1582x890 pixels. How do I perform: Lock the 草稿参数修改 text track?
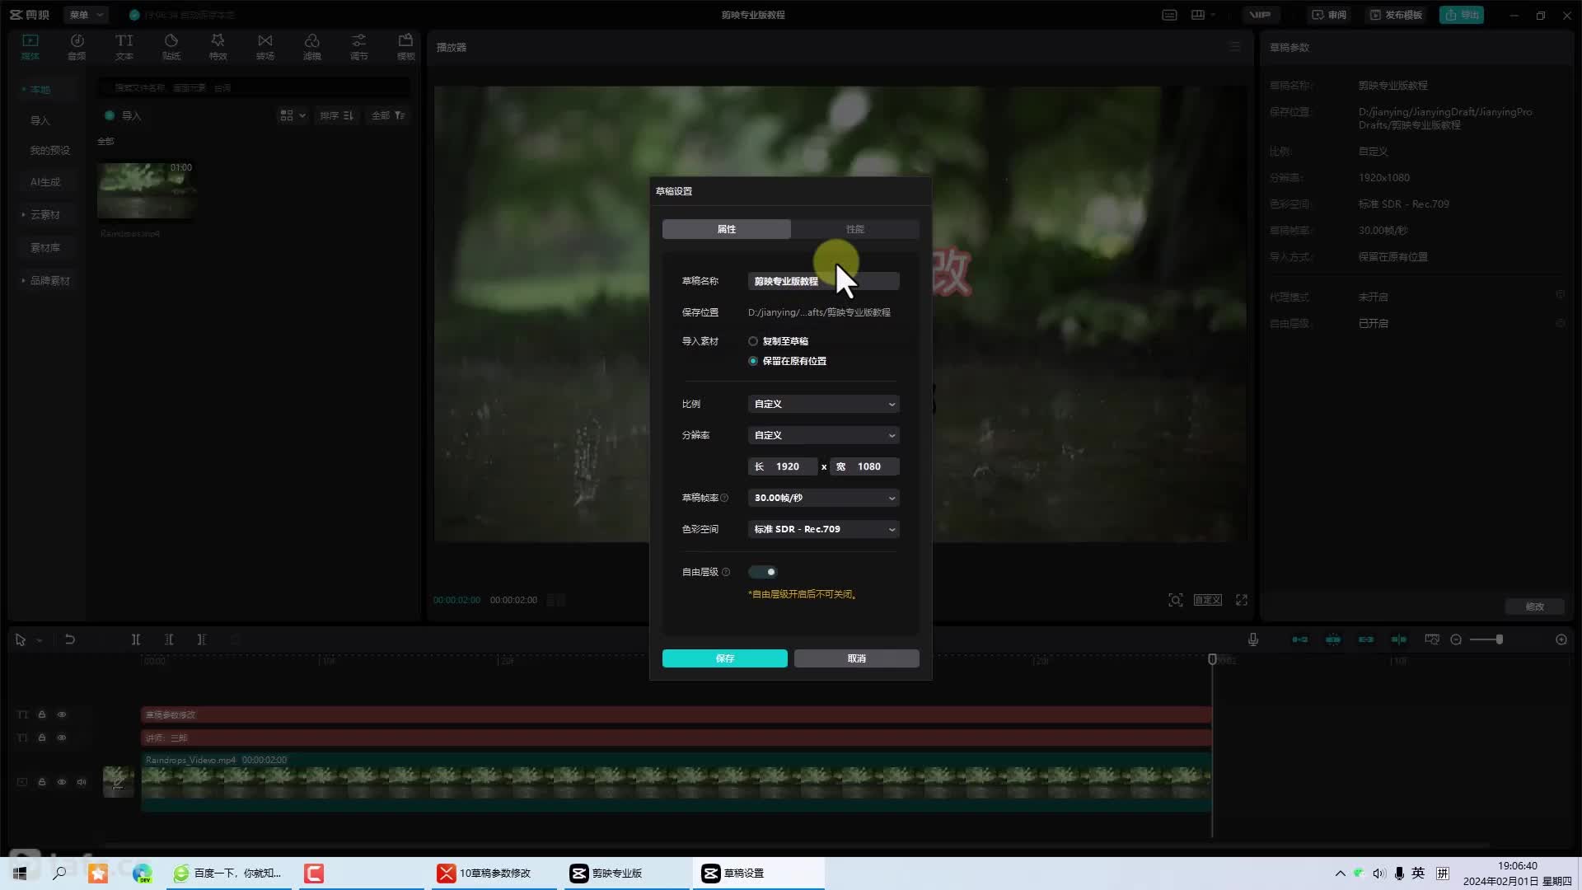[42, 714]
